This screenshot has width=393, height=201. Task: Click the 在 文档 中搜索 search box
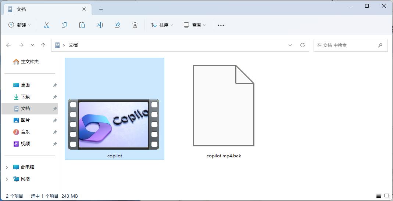click(346, 45)
